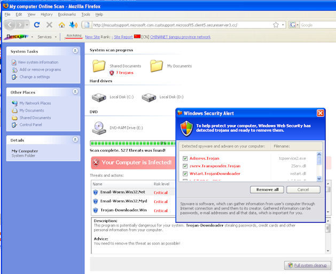Click inside the URL address field
This screenshot has height=274, width=336.
click(x=182, y=25)
